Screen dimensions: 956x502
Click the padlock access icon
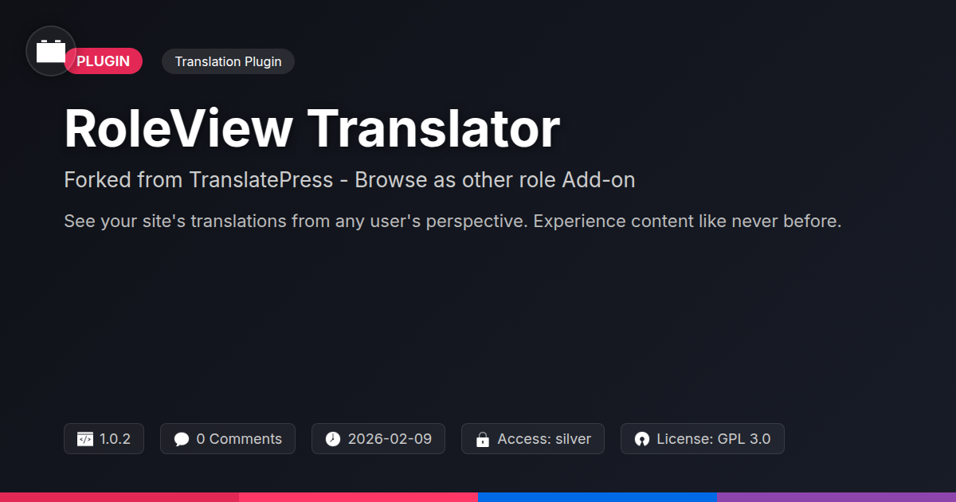[482, 439]
